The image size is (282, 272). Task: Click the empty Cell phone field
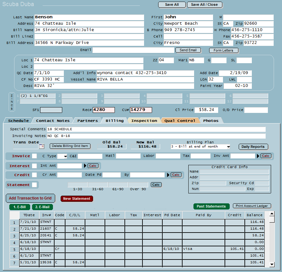pyautogui.click(x=188, y=37)
